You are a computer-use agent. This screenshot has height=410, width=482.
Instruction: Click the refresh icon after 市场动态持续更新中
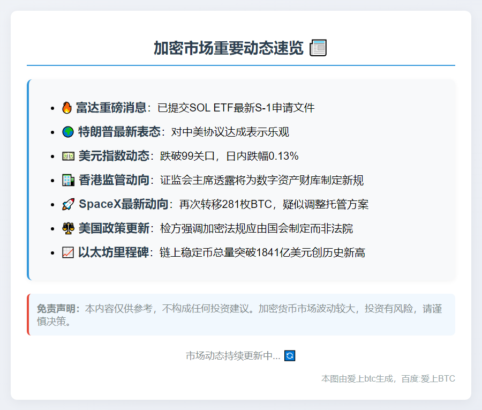(x=290, y=356)
